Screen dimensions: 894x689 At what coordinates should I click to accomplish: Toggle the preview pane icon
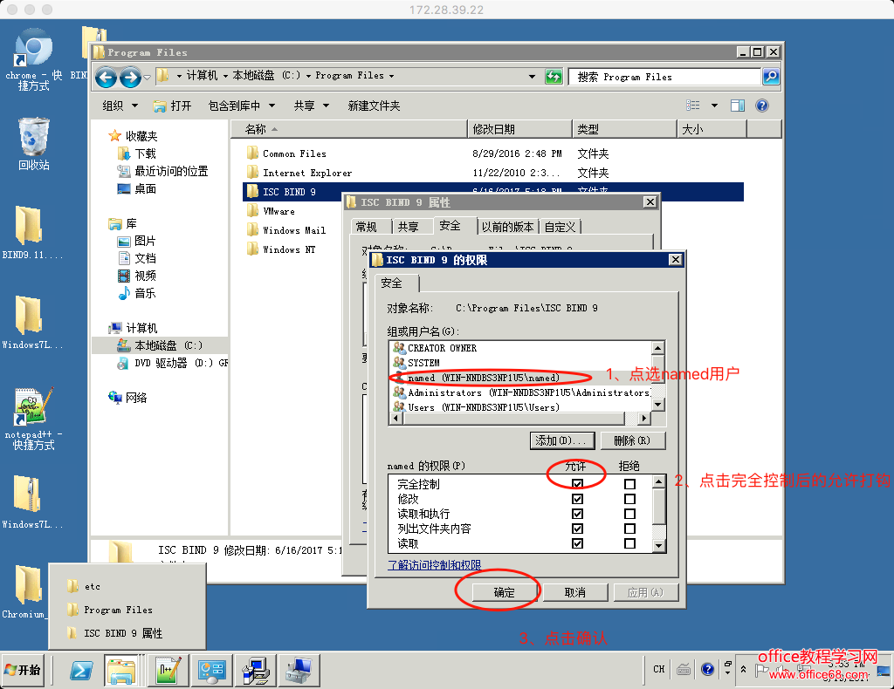pyautogui.click(x=737, y=106)
